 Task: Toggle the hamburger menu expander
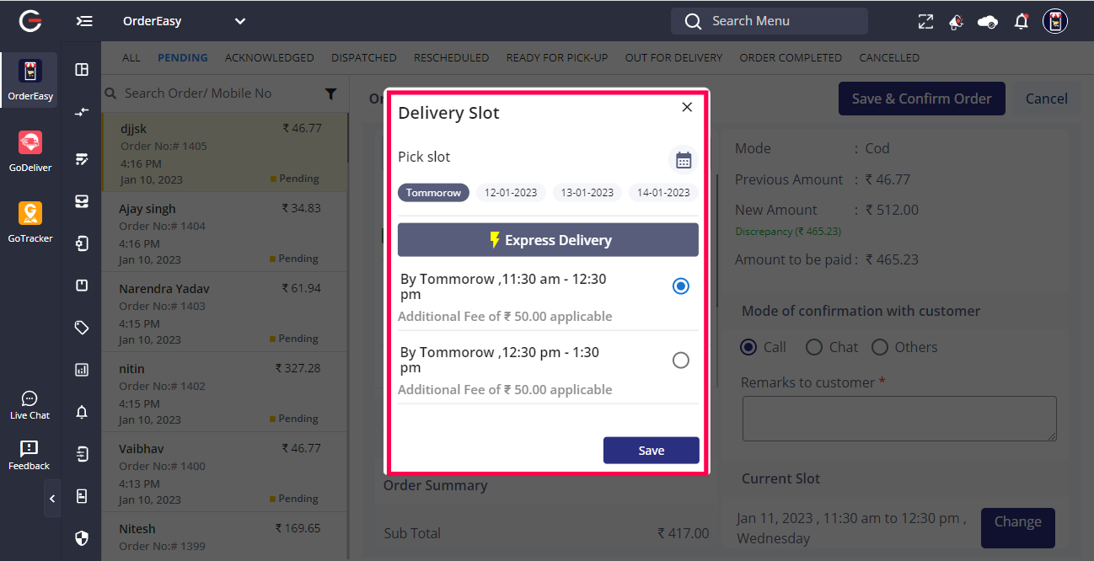[84, 21]
